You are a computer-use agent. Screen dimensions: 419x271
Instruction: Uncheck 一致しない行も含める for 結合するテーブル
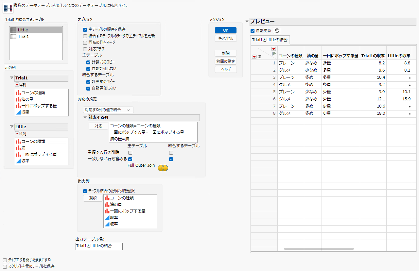point(171,159)
